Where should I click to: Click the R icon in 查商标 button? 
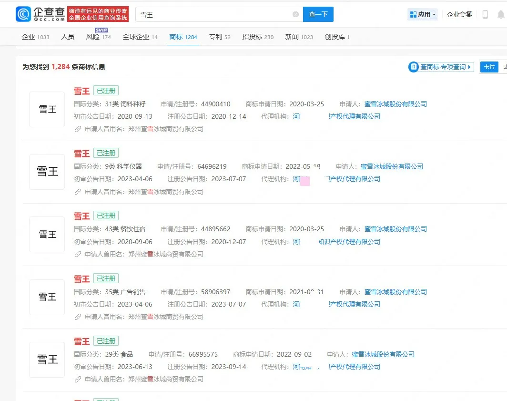[x=414, y=67]
